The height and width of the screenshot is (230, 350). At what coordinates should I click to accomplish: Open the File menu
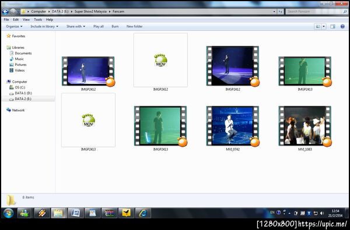6,20
